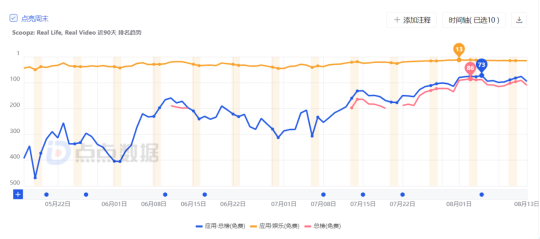Click the blue plus icon beside the timeline
This screenshot has height=239, width=540.
18,194
